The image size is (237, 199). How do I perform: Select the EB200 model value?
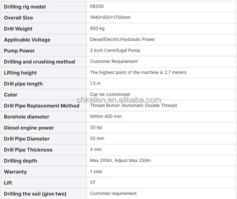pos(97,6)
